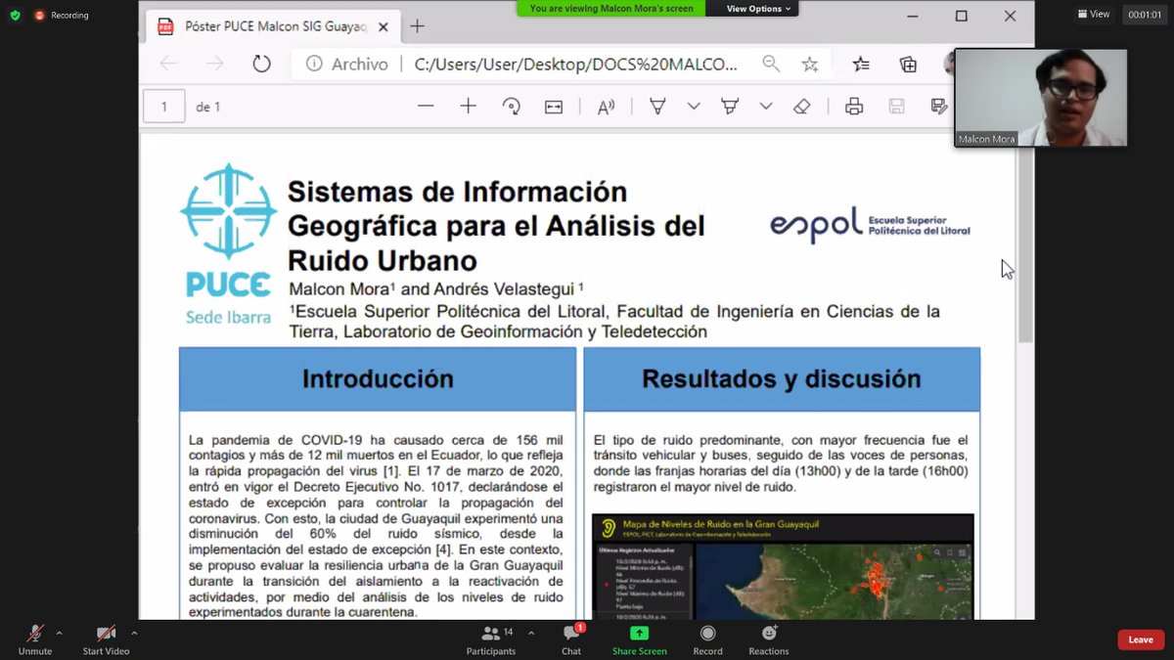Open Collections in Edge

[908, 64]
